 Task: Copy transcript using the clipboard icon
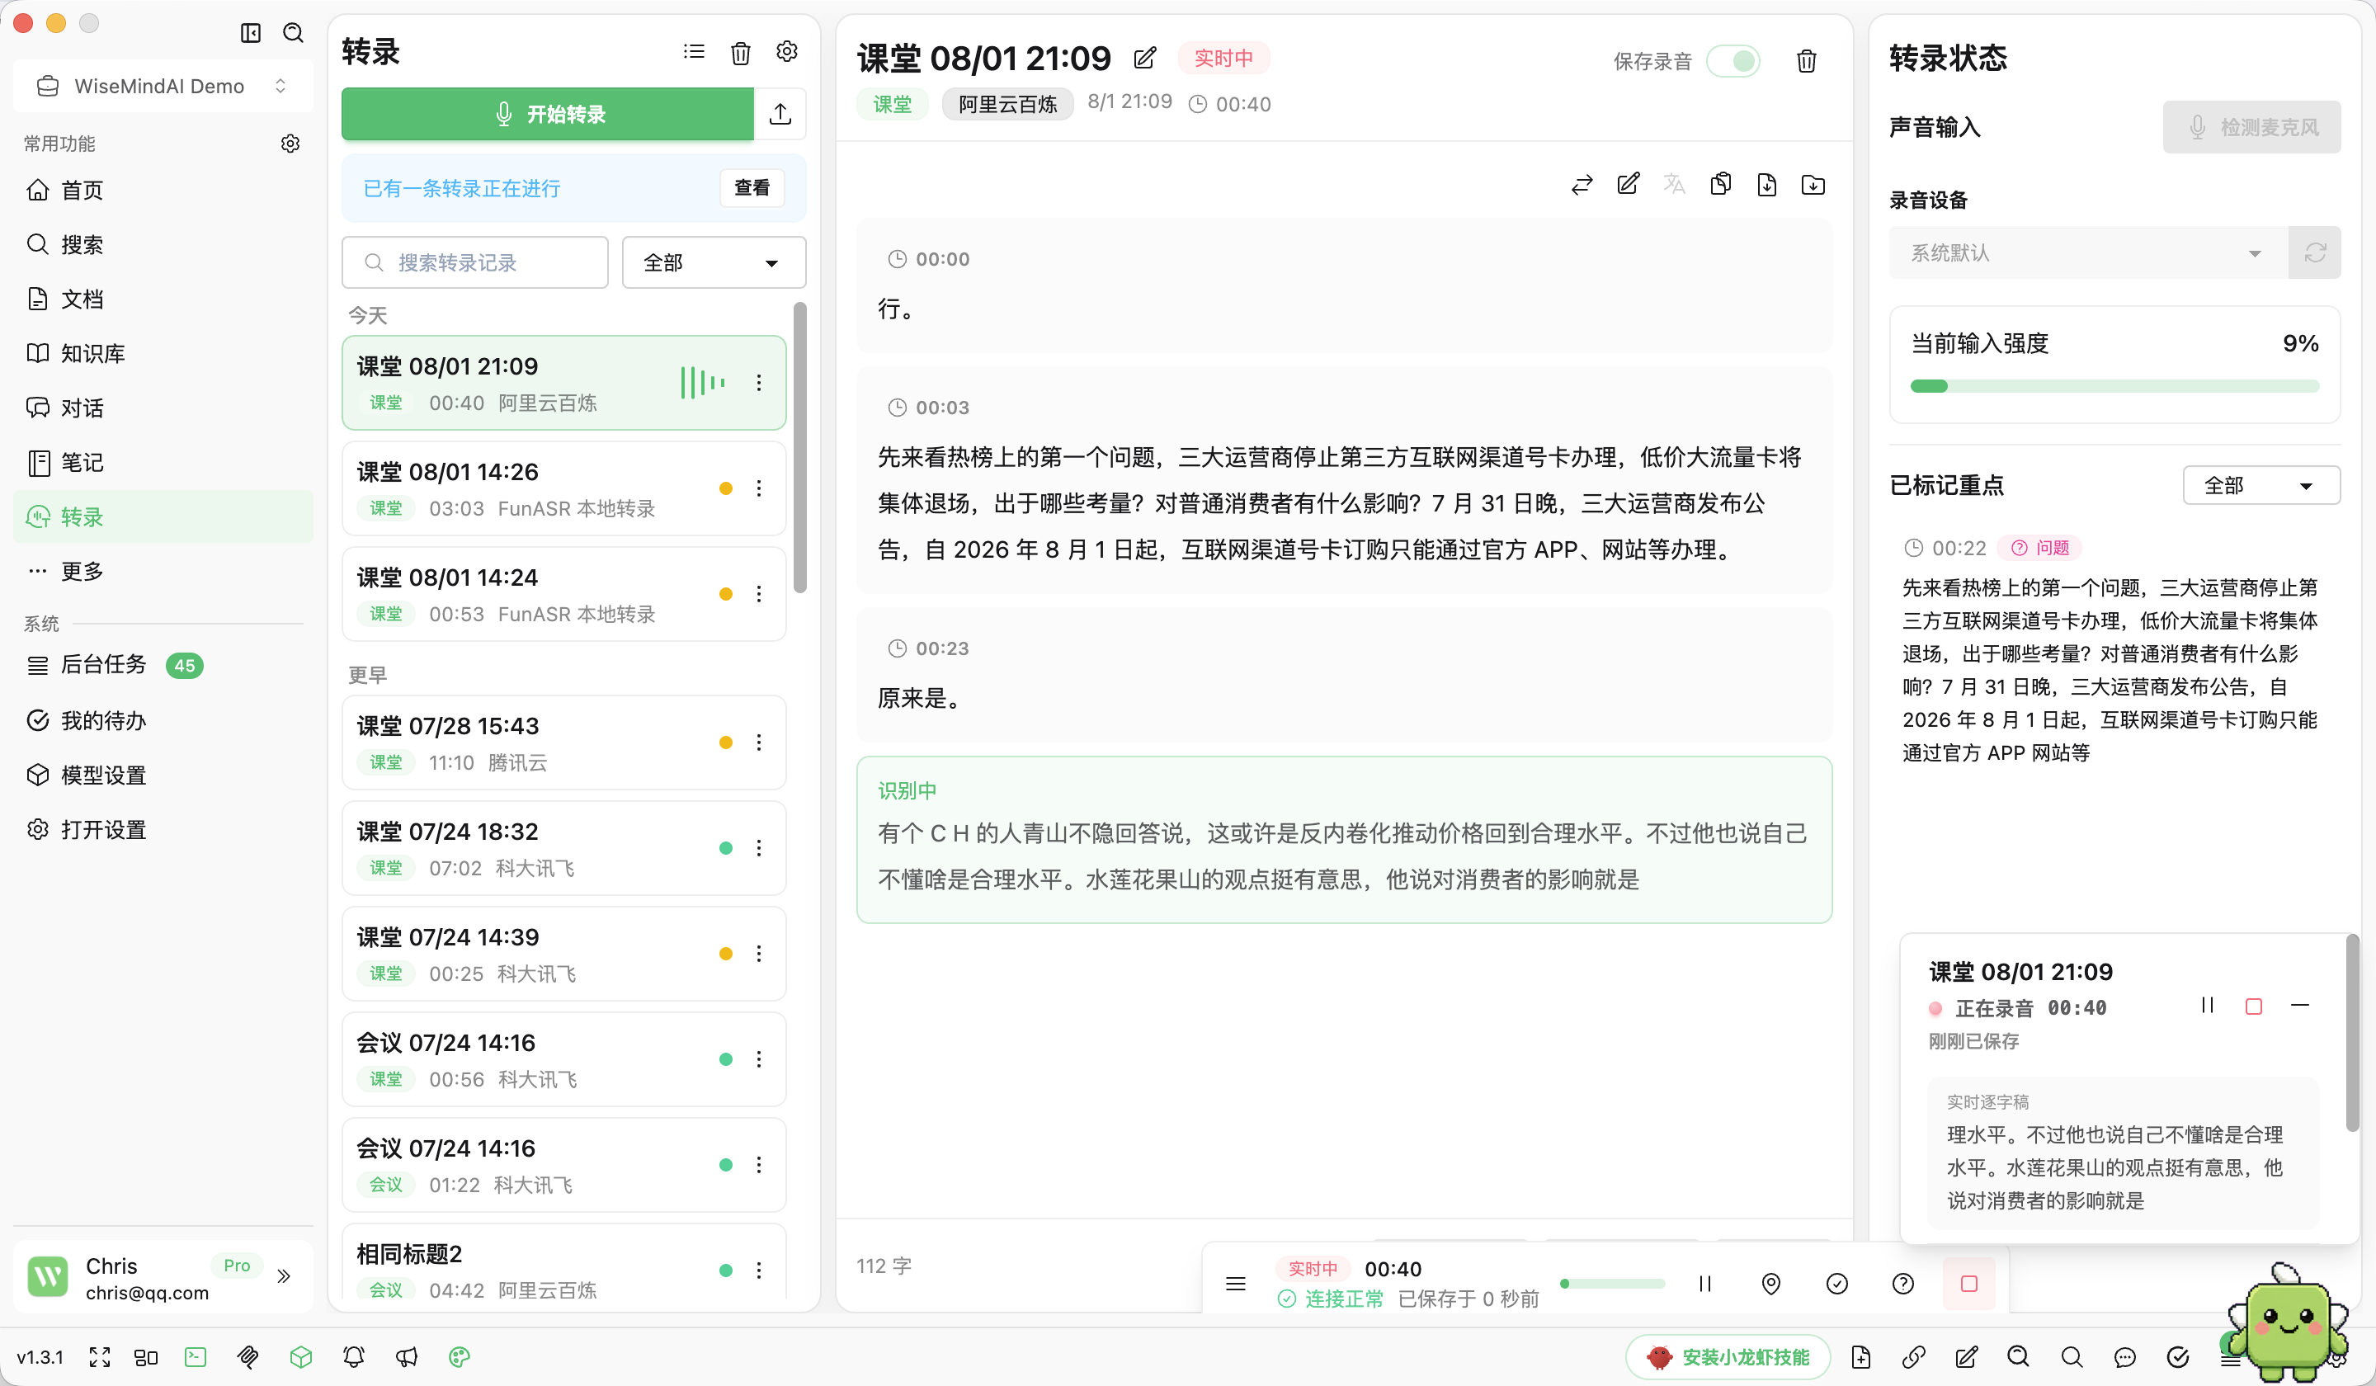(x=1721, y=184)
